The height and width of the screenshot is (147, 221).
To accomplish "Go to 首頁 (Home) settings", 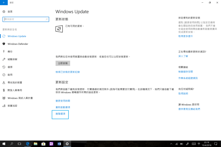I will tap(10, 11).
